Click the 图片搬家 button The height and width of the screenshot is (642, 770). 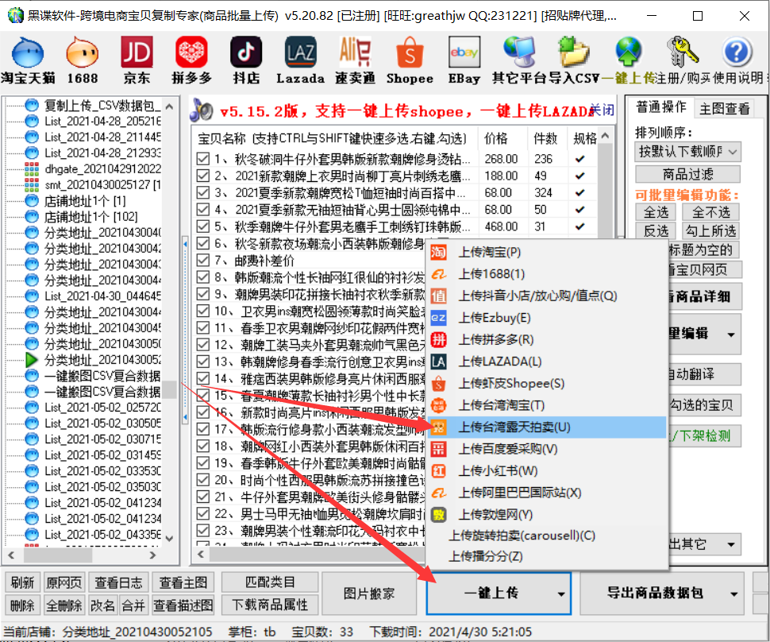pos(369,594)
